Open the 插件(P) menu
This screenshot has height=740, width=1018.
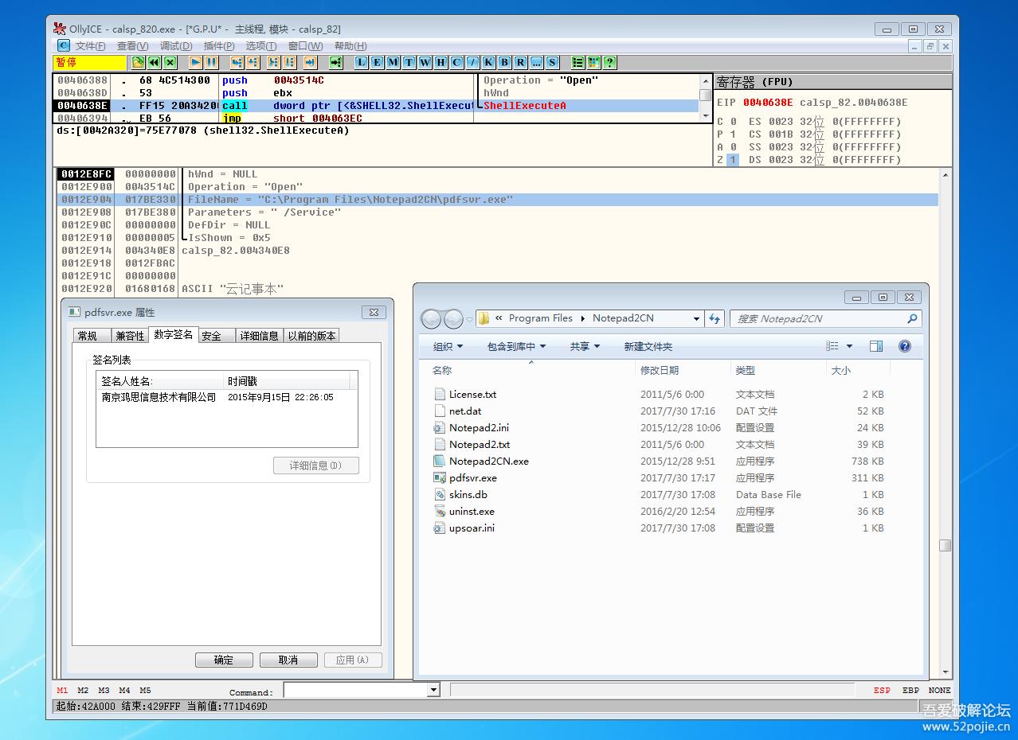coord(218,46)
